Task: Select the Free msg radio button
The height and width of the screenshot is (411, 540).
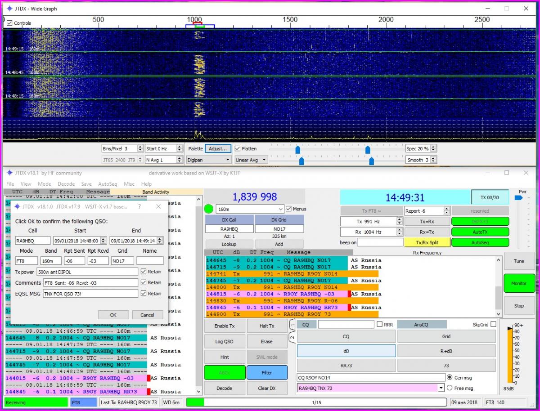Action: click(450, 388)
